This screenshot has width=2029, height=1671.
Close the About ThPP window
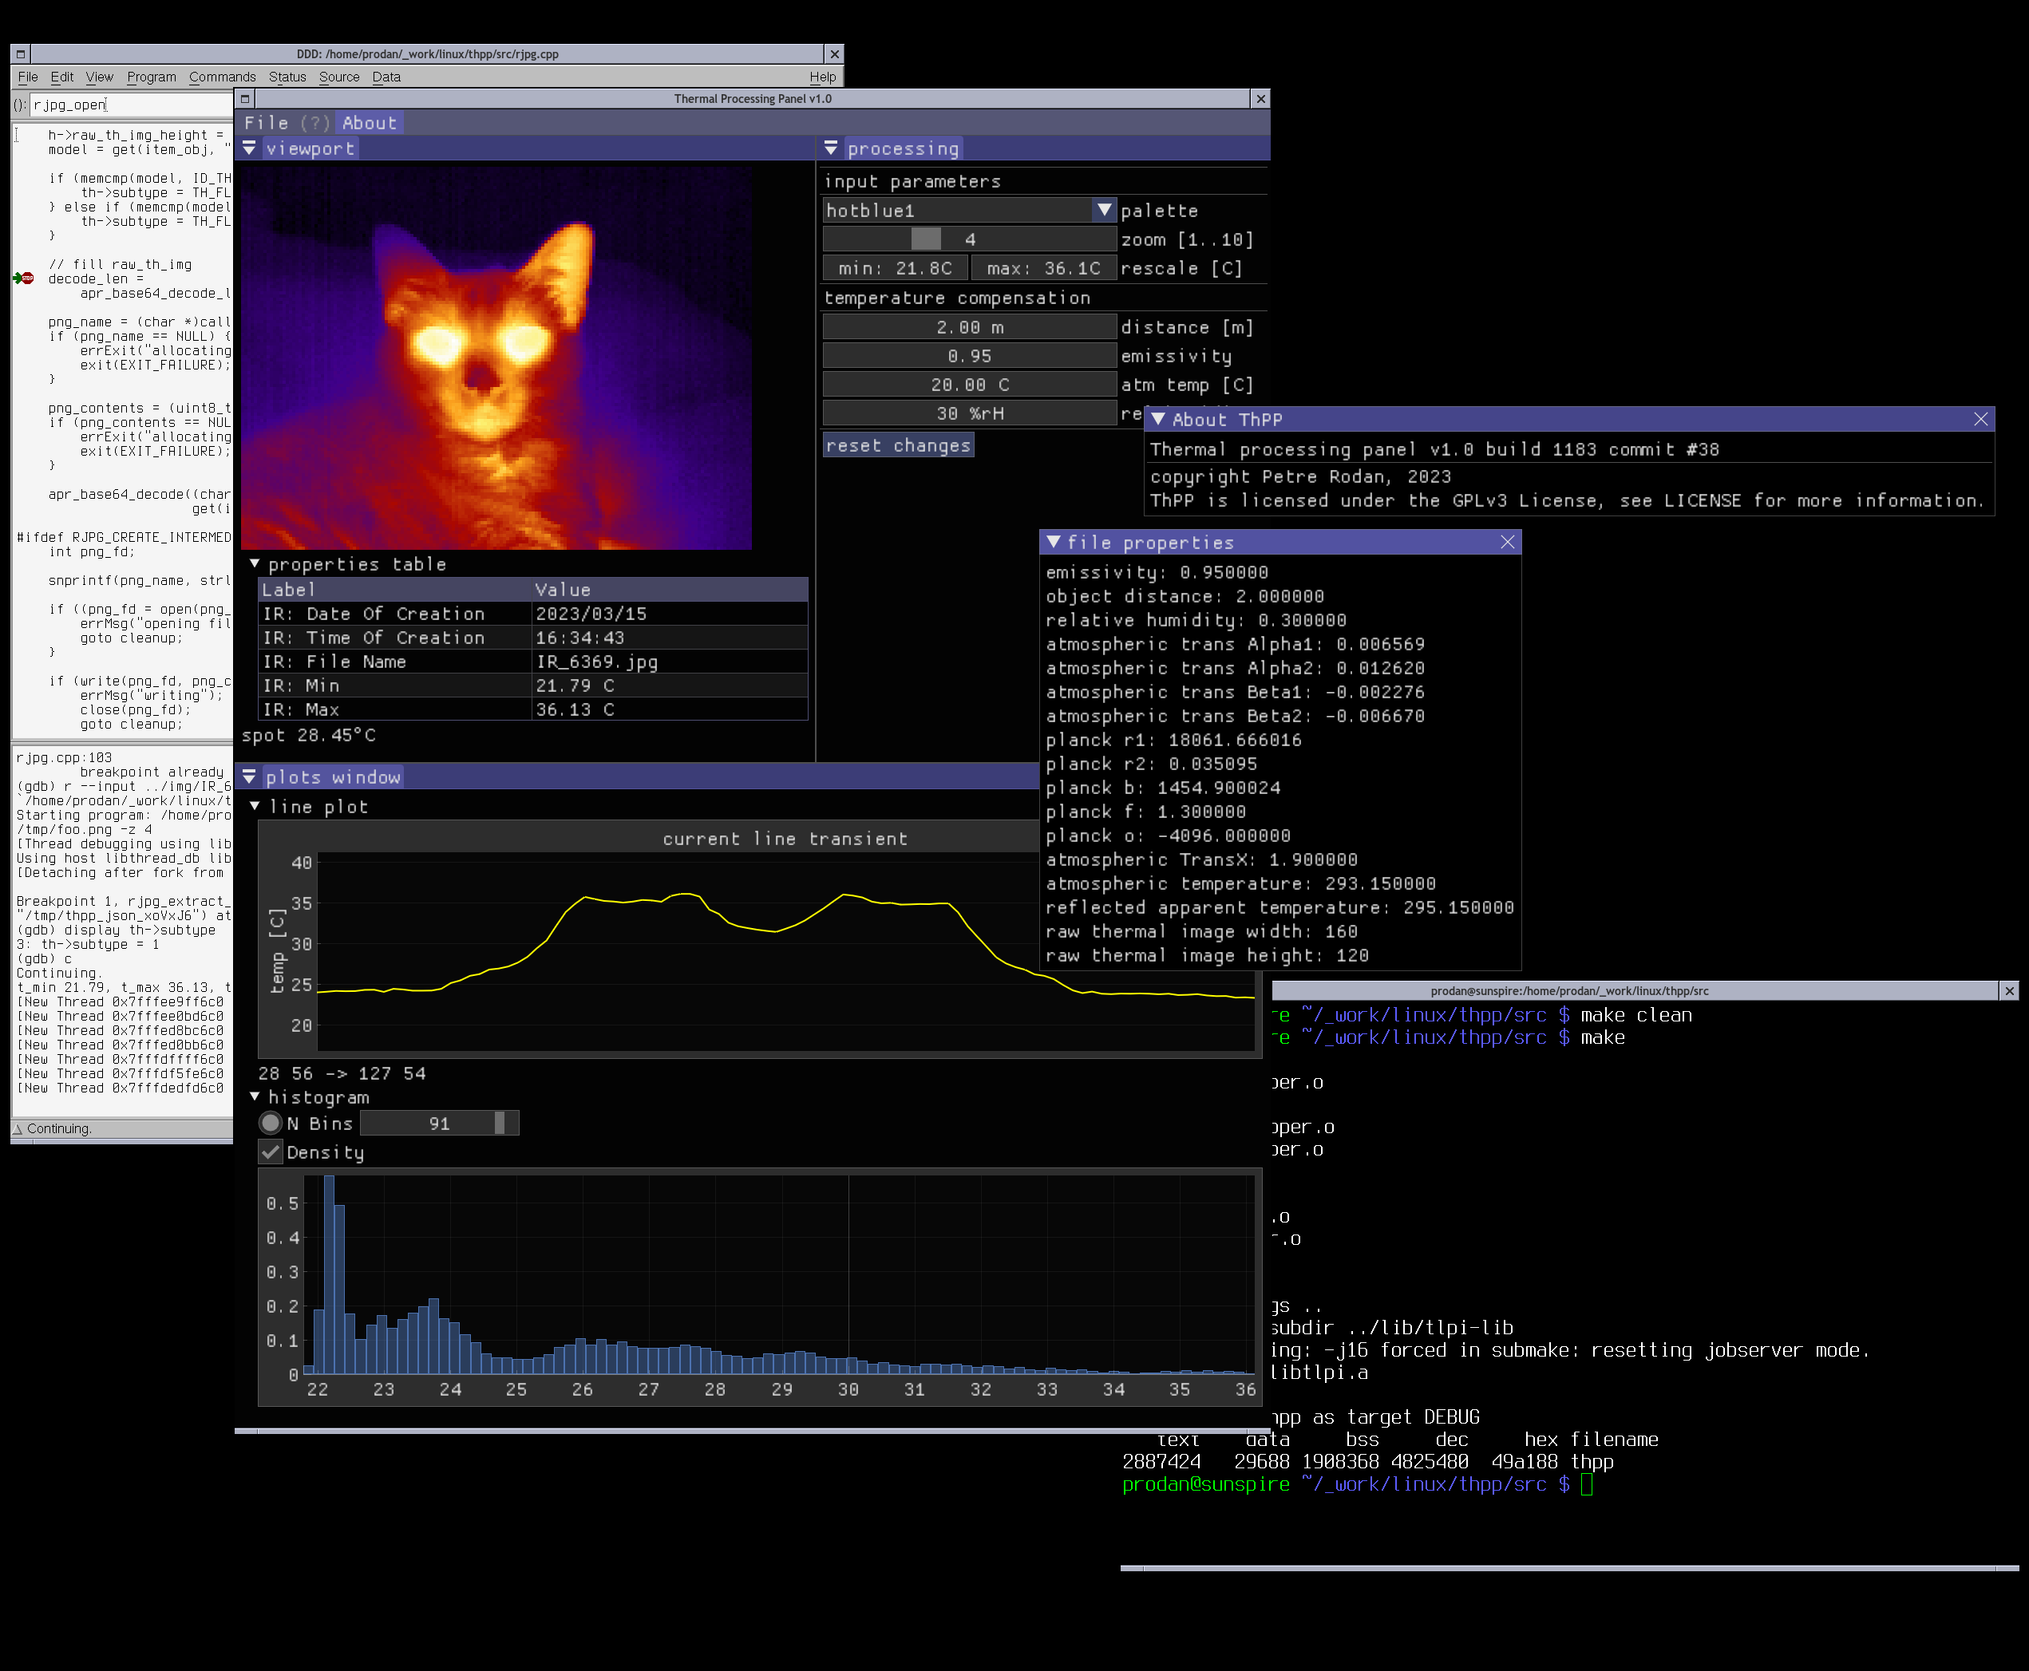pos(1980,419)
